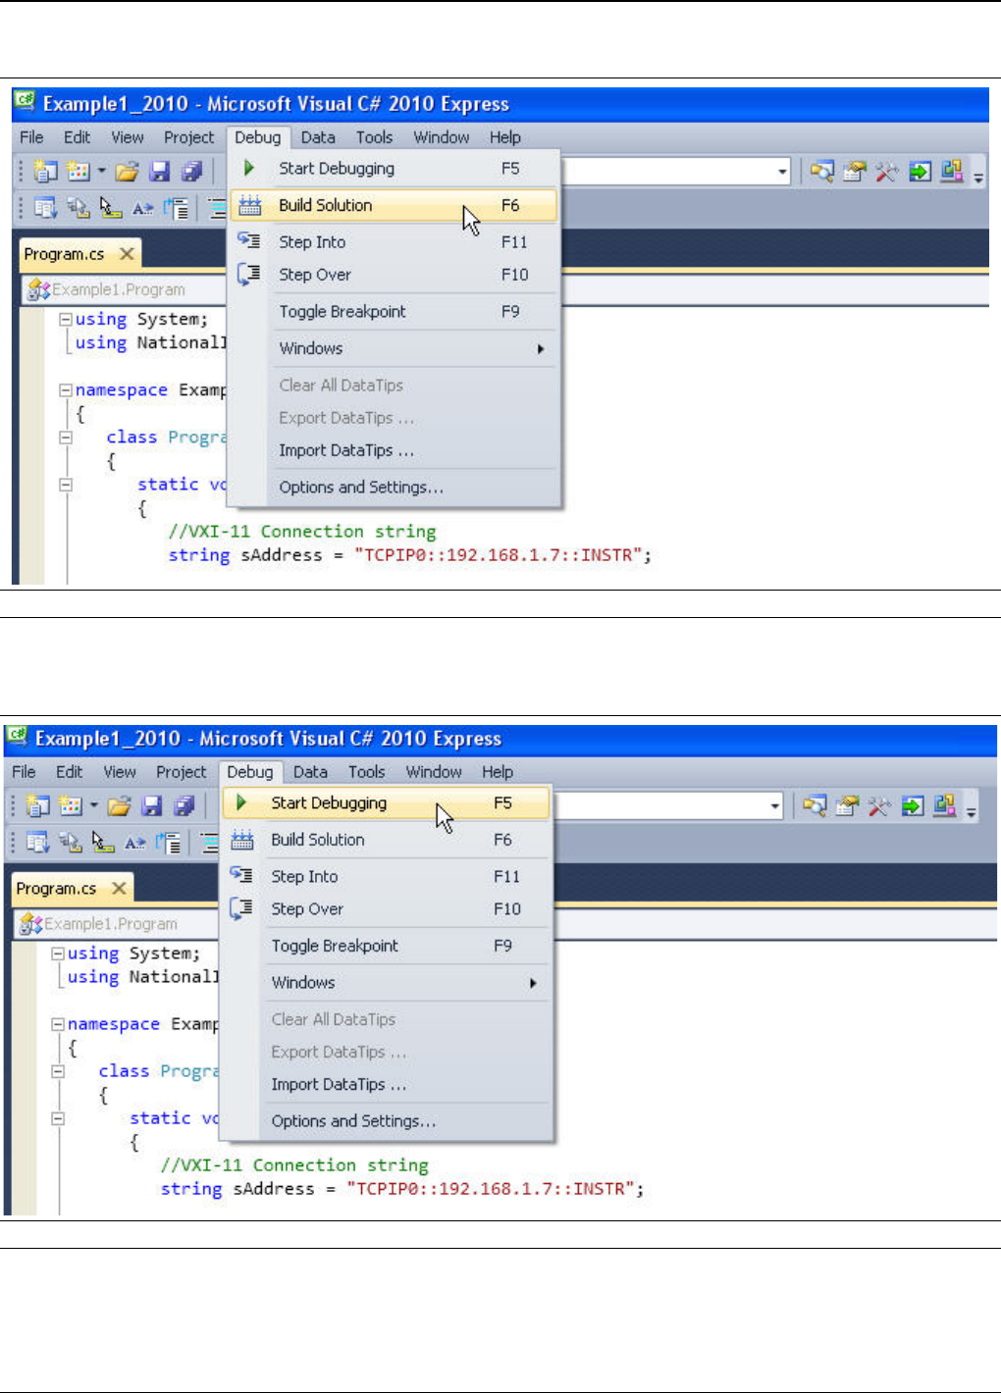Click Save disk icon in lower screenshot

151,806
